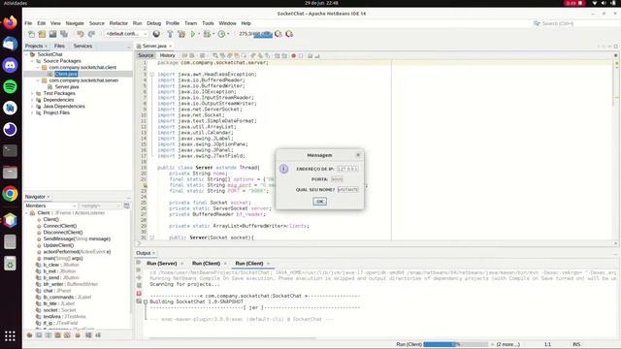The image size is (621, 349).
Task: Click the info icon in Mensagem dialog
Action: click(283, 169)
